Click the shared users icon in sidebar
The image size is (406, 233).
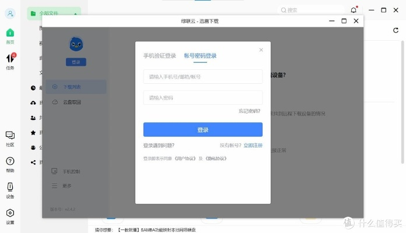pyautogui.click(x=33, y=118)
